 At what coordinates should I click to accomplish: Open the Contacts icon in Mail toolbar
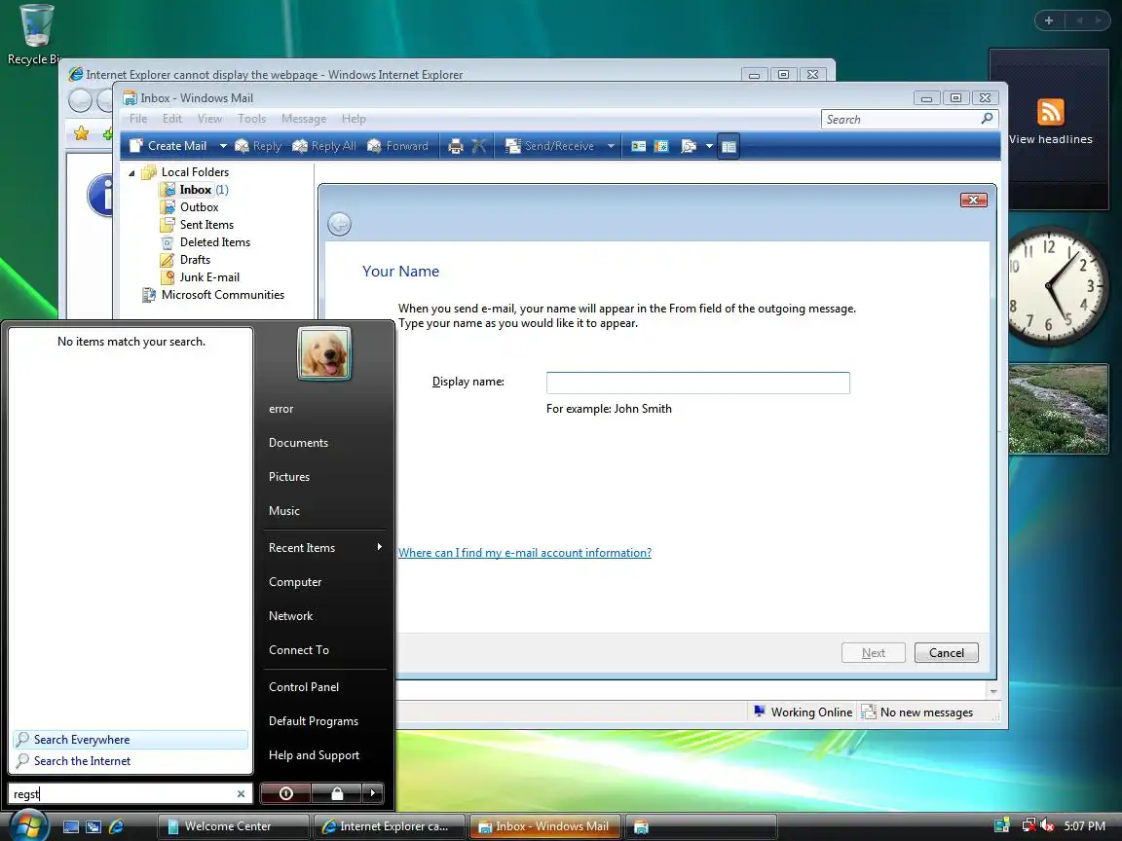638,147
